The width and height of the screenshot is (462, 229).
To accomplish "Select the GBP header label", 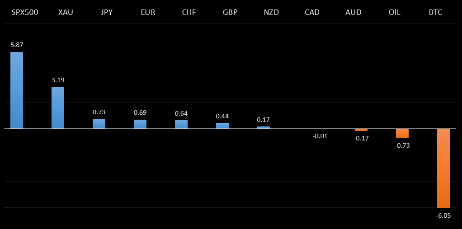I will [230, 13].
